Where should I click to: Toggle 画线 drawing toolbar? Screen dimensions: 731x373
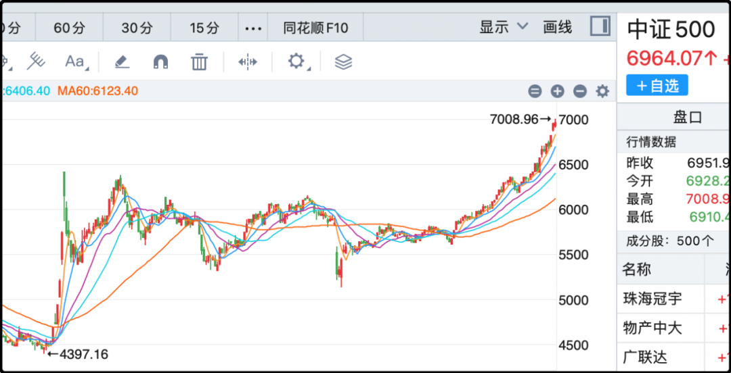pyautogui.click(x=558, y=27)
